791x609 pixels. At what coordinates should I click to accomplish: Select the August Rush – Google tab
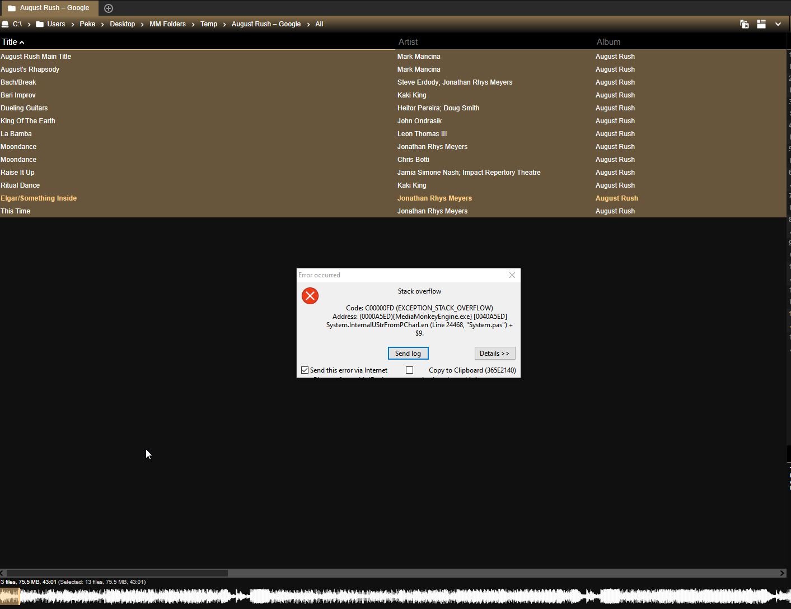(54, 8)
